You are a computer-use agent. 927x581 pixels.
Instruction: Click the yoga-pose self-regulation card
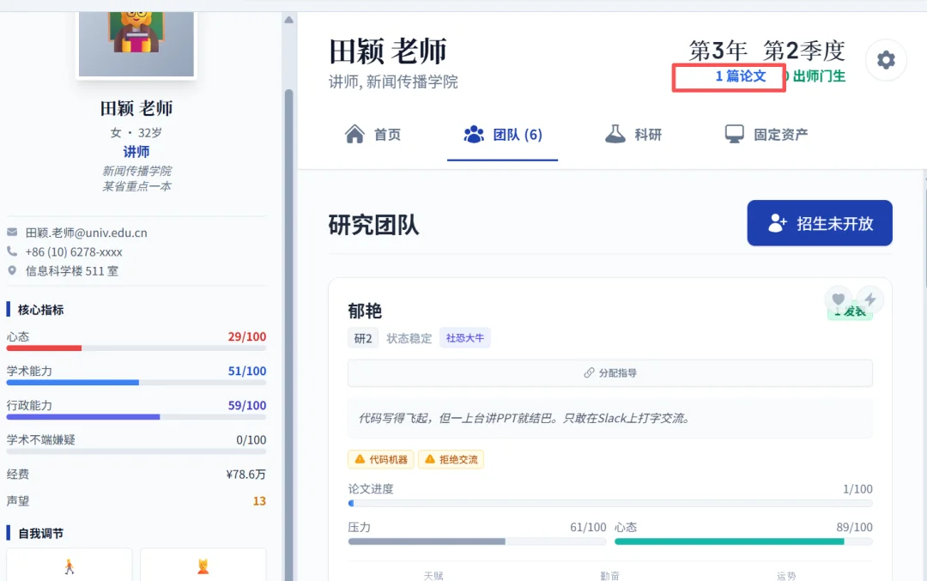(x=203, y=565)
